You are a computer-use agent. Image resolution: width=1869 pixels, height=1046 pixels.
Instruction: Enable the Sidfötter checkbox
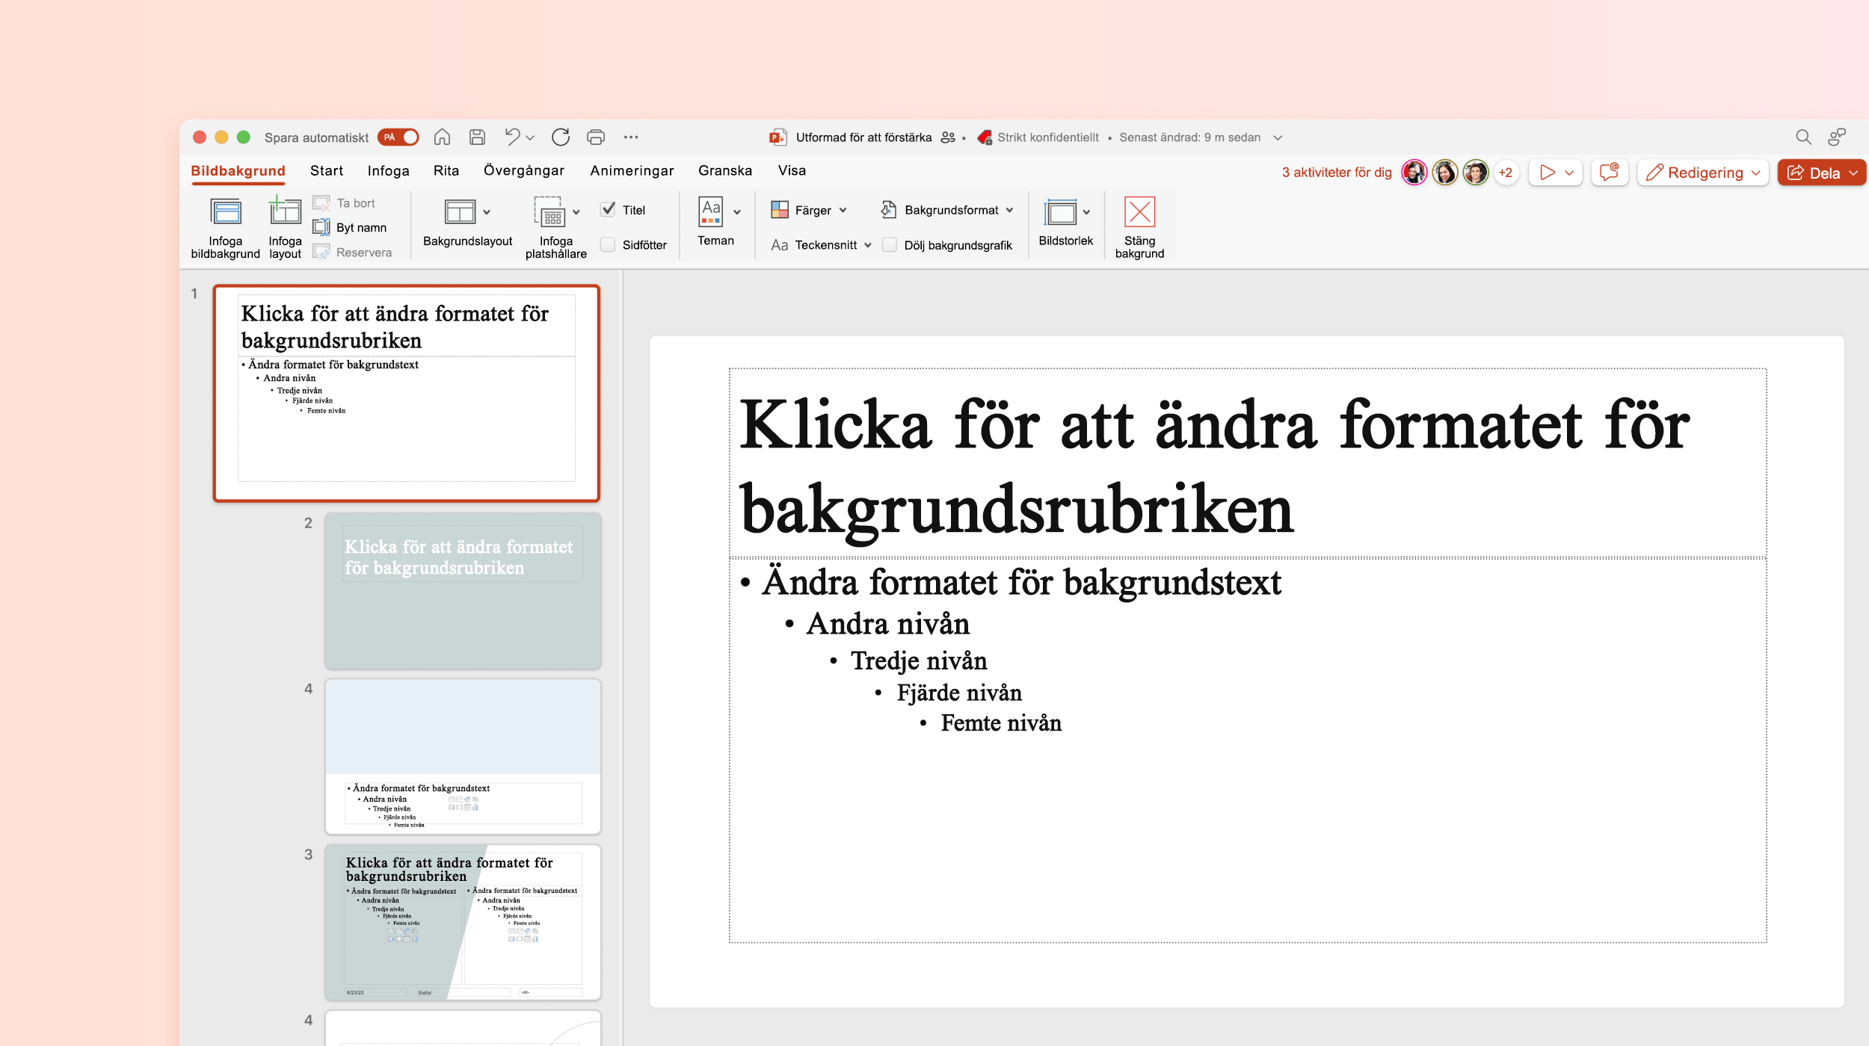point(608,245)
